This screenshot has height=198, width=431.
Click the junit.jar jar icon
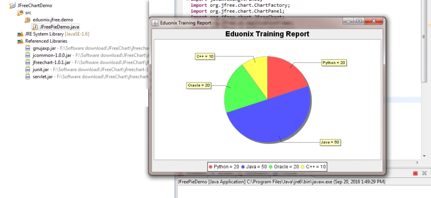pos(27,69)
